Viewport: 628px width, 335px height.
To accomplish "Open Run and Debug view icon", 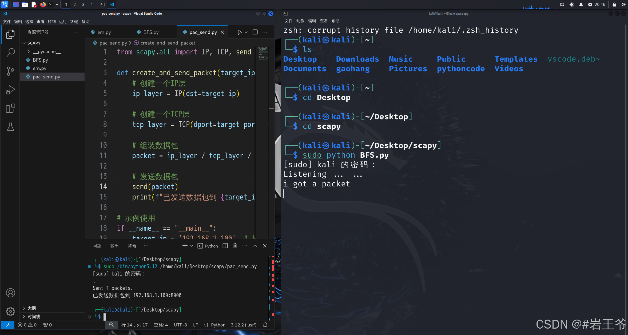I will (x=10, y=90).
